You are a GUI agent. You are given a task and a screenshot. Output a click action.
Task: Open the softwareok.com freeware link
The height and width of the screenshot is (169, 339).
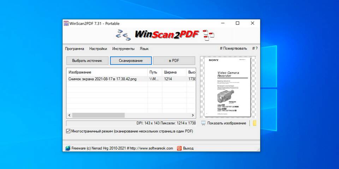click(x=122, y=148)
